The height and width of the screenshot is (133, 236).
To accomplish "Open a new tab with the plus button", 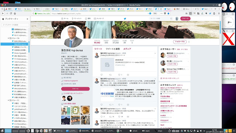I will point(215,9).
